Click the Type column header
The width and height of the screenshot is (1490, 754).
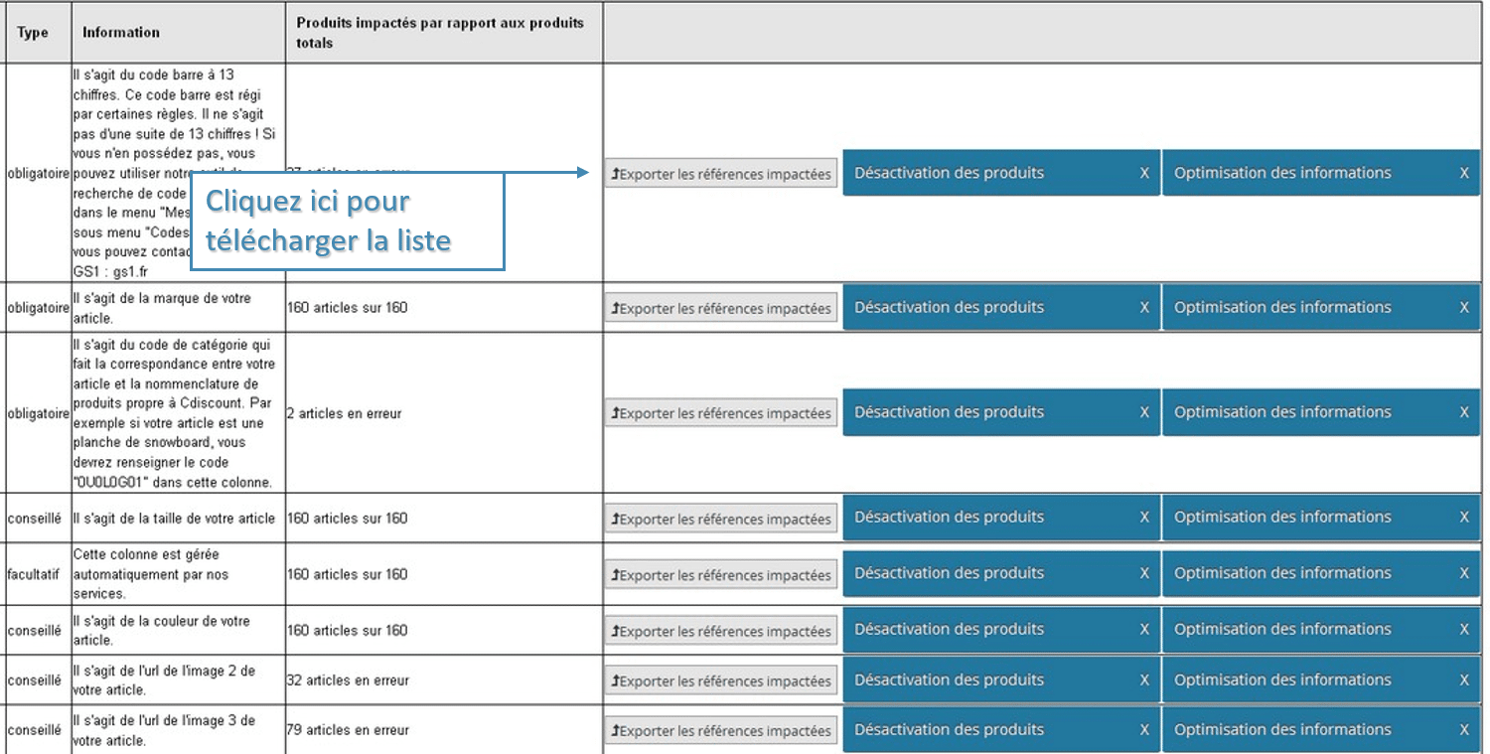(x=33, y=33)
